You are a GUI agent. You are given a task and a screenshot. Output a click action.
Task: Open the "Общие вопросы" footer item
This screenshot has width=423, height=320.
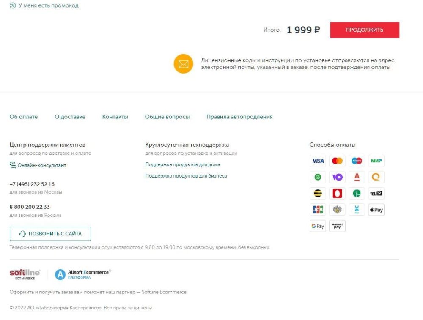167,117
